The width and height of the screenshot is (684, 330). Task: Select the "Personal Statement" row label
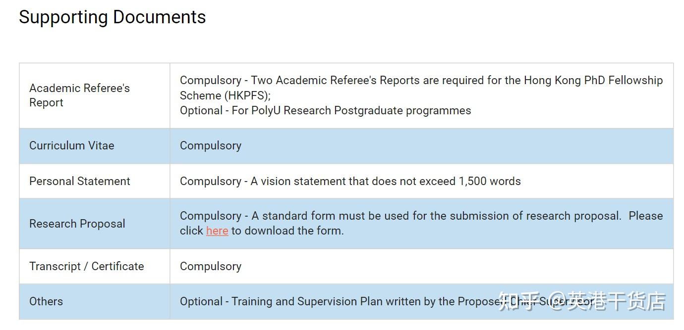click(x=80, y=181)
